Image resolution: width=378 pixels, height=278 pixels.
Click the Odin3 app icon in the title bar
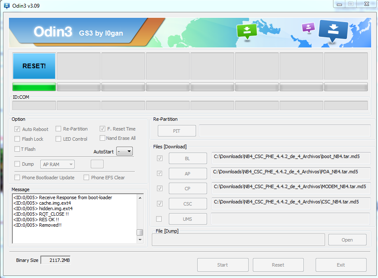tap(7, 6)
